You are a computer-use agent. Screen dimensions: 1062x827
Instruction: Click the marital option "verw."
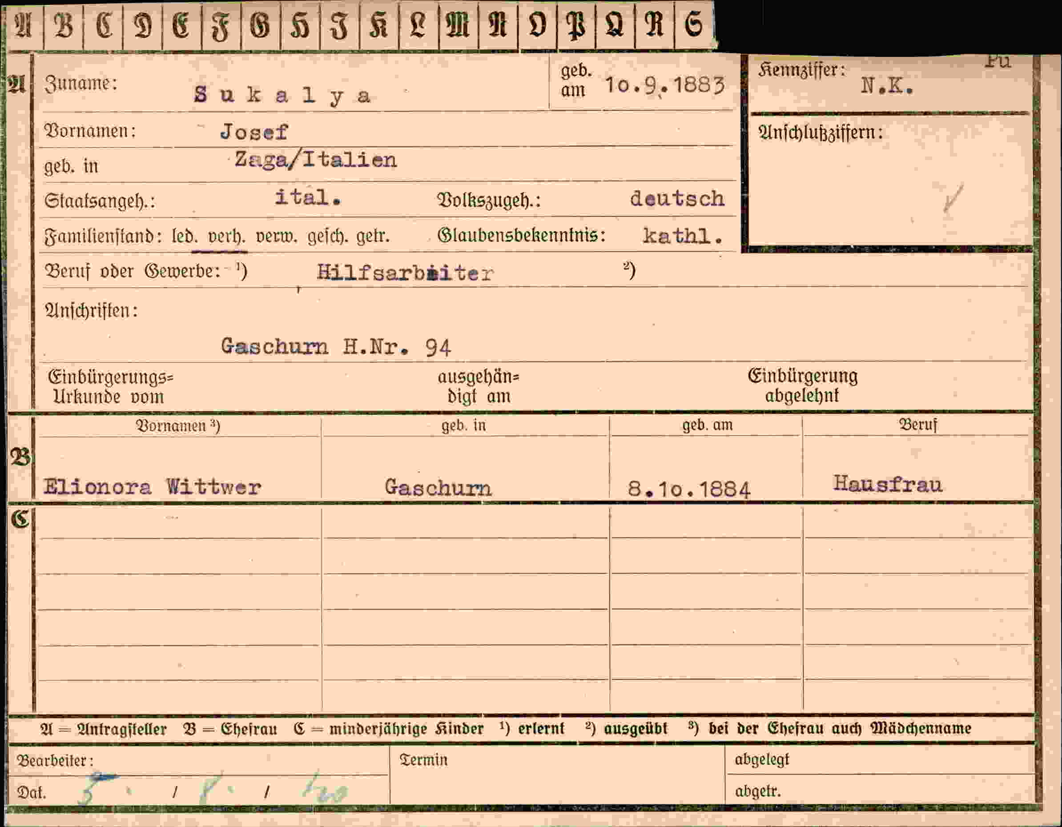coord(276,237)
